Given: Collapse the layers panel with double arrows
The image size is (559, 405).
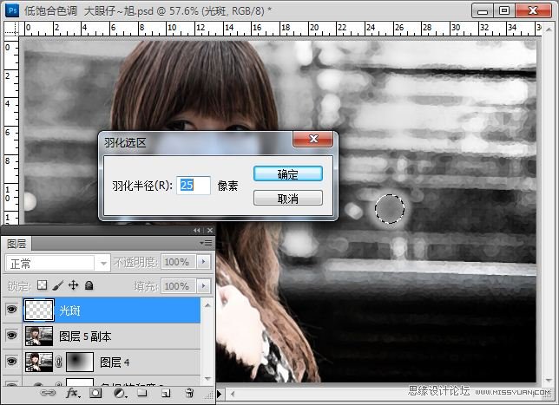Looking at the screenshot, I should (197, 231).
